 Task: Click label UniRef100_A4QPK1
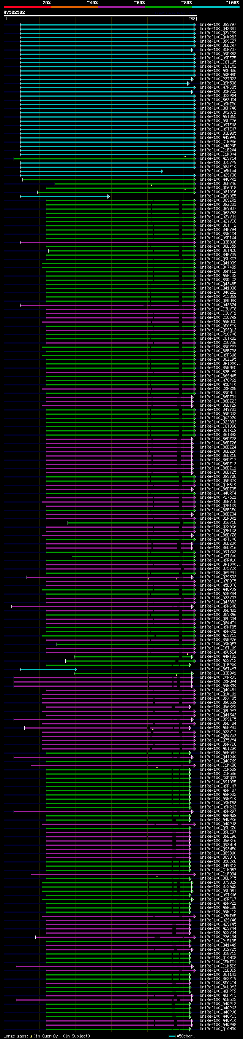click(x=218, y=180)
